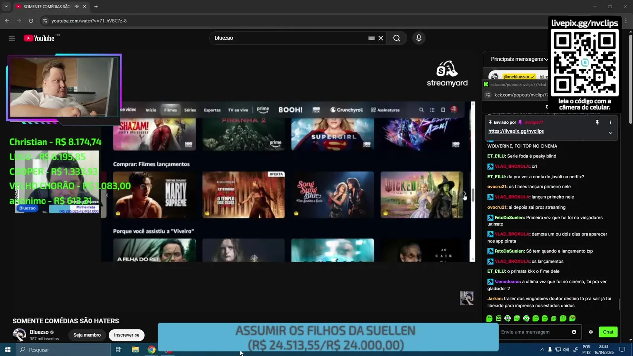Open the Prime Video profile avatar

click(453, 110)
